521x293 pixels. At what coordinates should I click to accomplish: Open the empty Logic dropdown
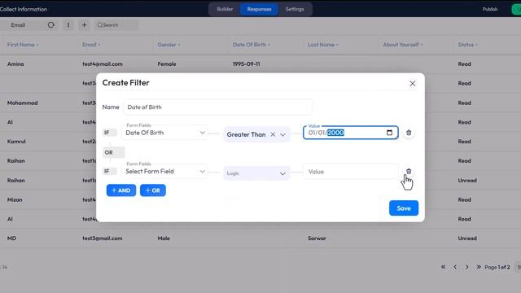point(256,173)
